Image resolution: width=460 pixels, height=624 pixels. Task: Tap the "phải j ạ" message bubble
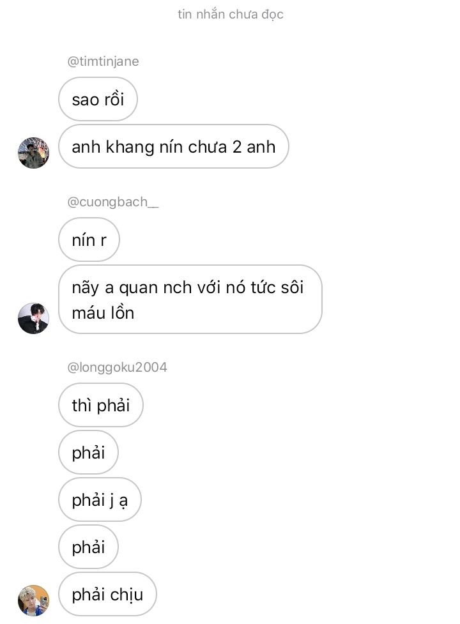[99, 499]
